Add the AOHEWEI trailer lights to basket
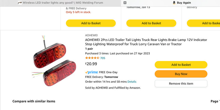The image size is (220, 110). tap(181, 65)
